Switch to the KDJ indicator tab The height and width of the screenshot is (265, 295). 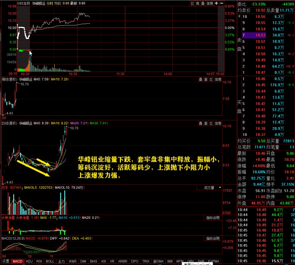29,262
